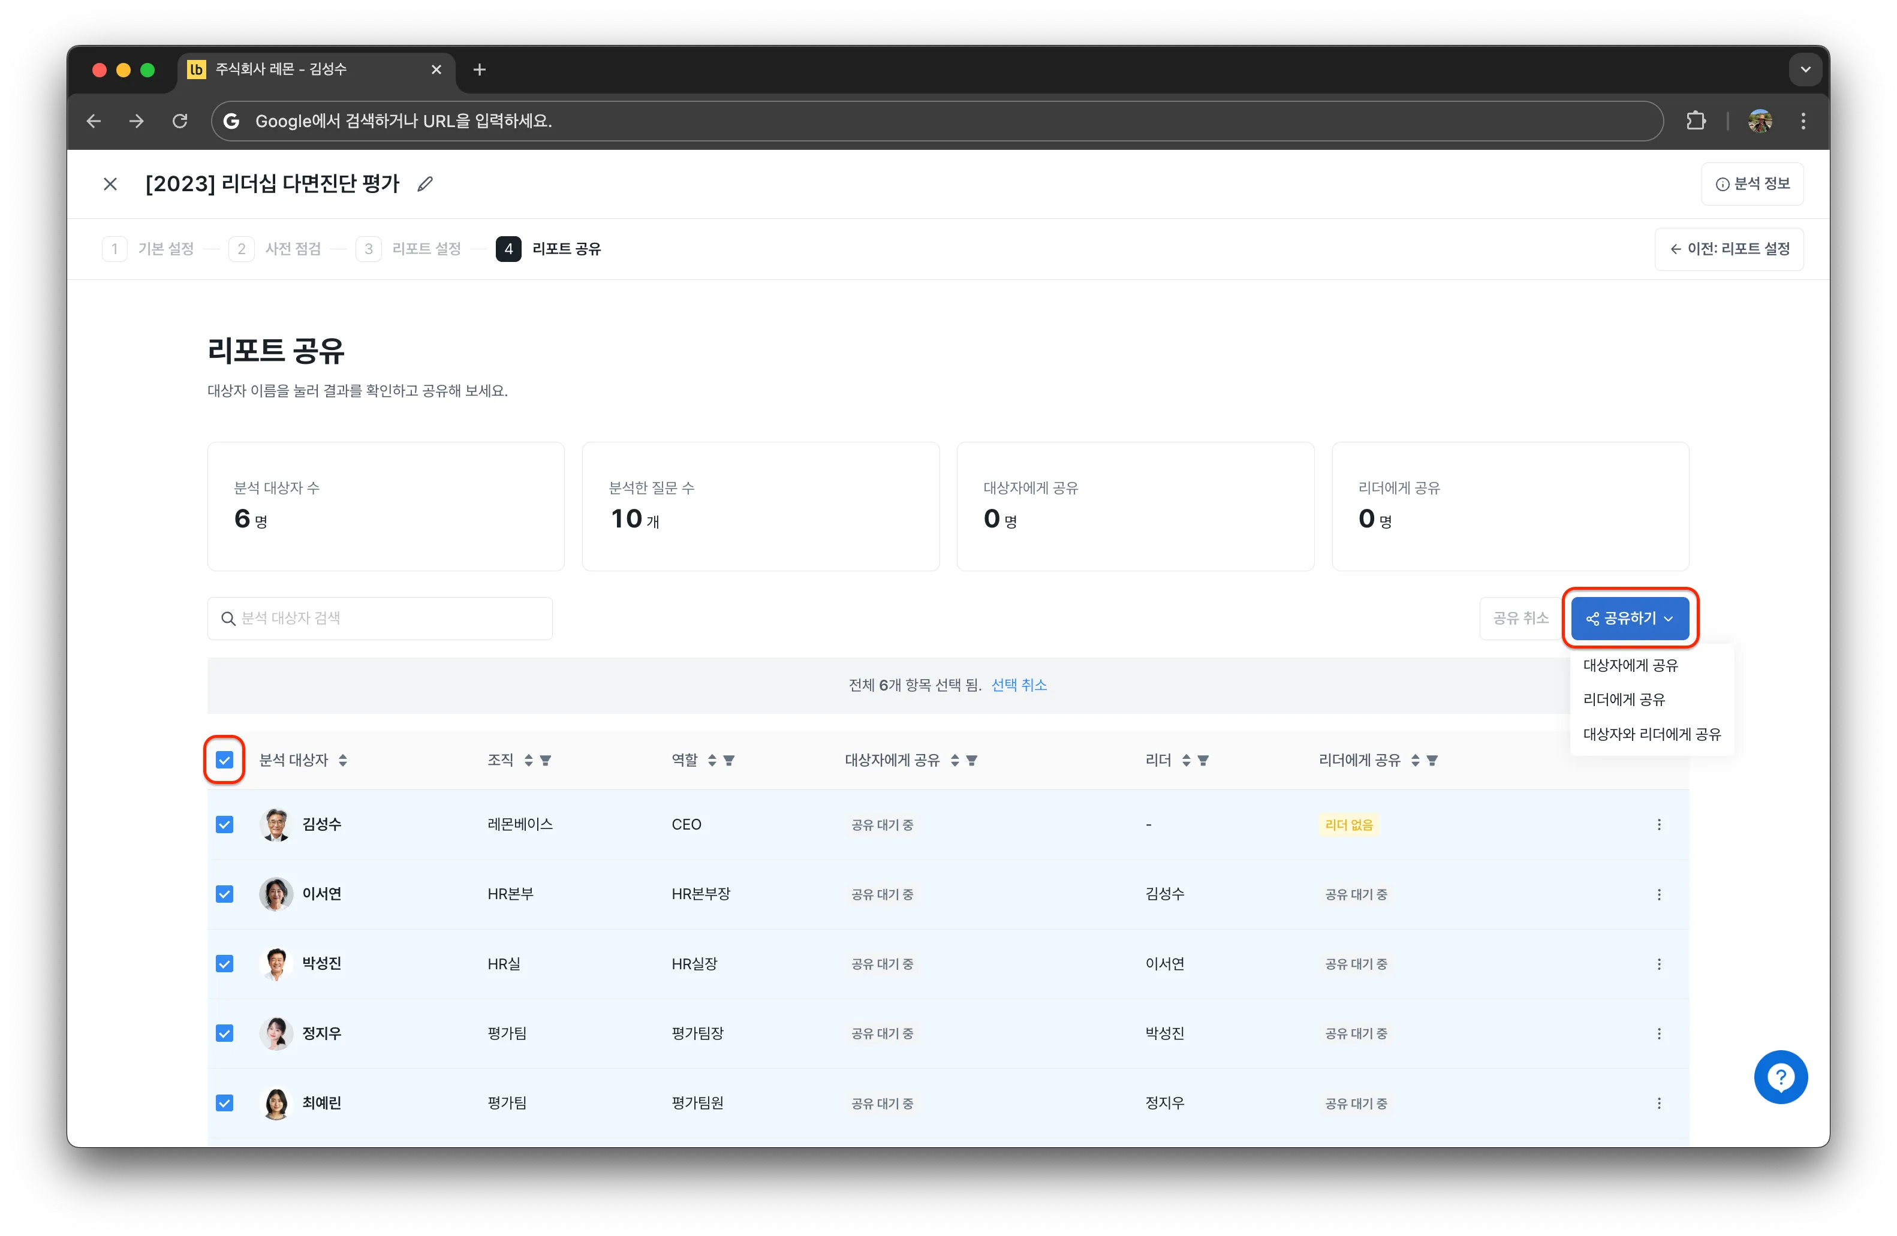Filter the 조직 column
The height and width of the screenshot is (1236, 1897).
click(x=545, y=760)
